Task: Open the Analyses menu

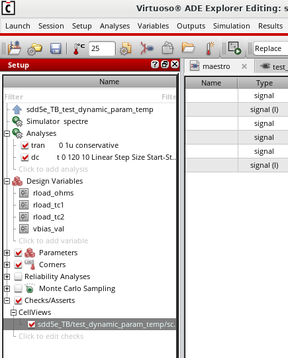Action: tap(115, 26)
